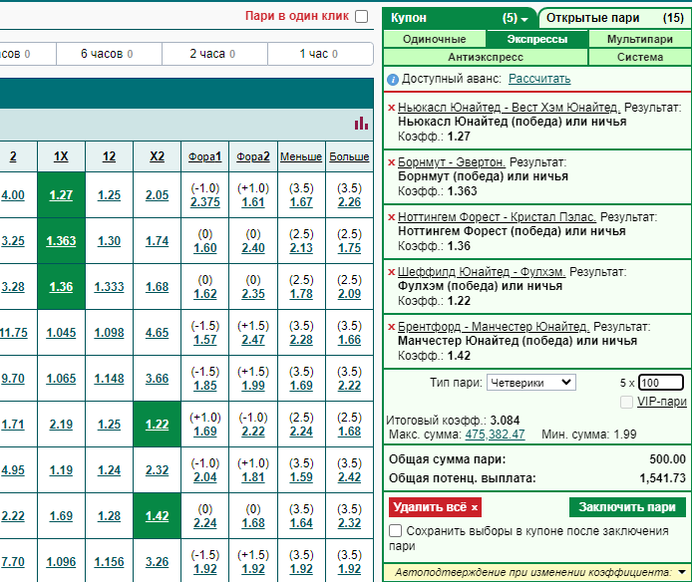
Task: Filter events by 2 часа
Action: (x=214, y=54)
